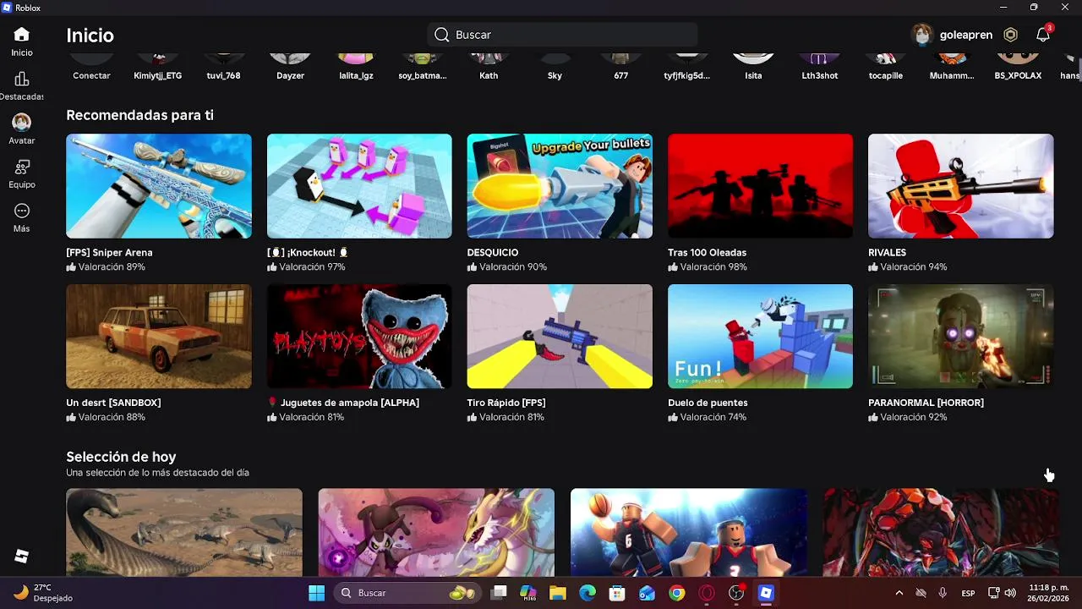The width and height of the screenshot is (1082, 609).
Task: Open friend tocapille
Action: [886, 68]
